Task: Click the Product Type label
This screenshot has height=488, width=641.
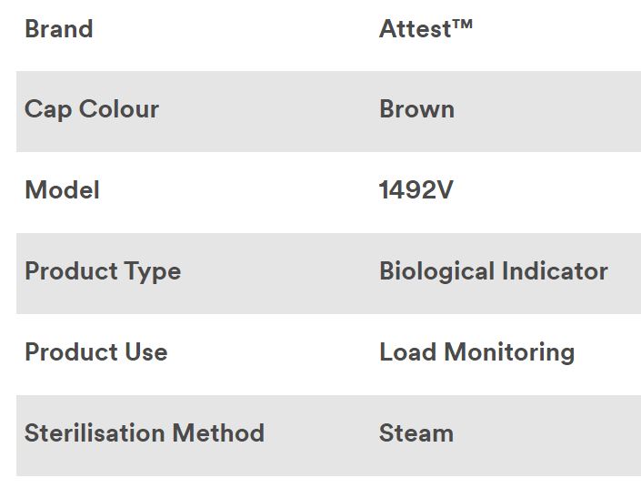Action: (102, 271)
